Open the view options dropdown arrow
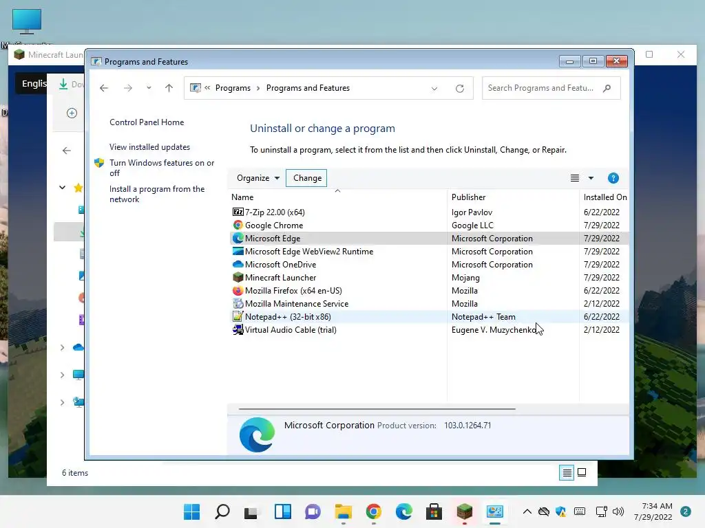Image resolution: width=705 pixels, height=528 pixels. click(x=591, y=178)
